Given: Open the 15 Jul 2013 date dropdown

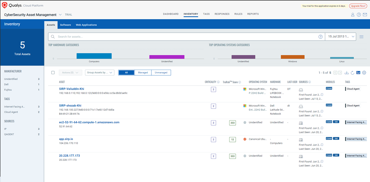Looking at the screenshot, I should coord(340,37).
